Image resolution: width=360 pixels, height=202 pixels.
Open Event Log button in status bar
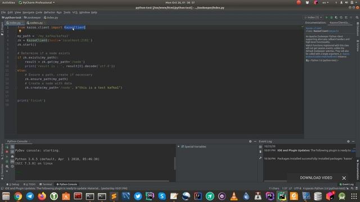(346, 184)
